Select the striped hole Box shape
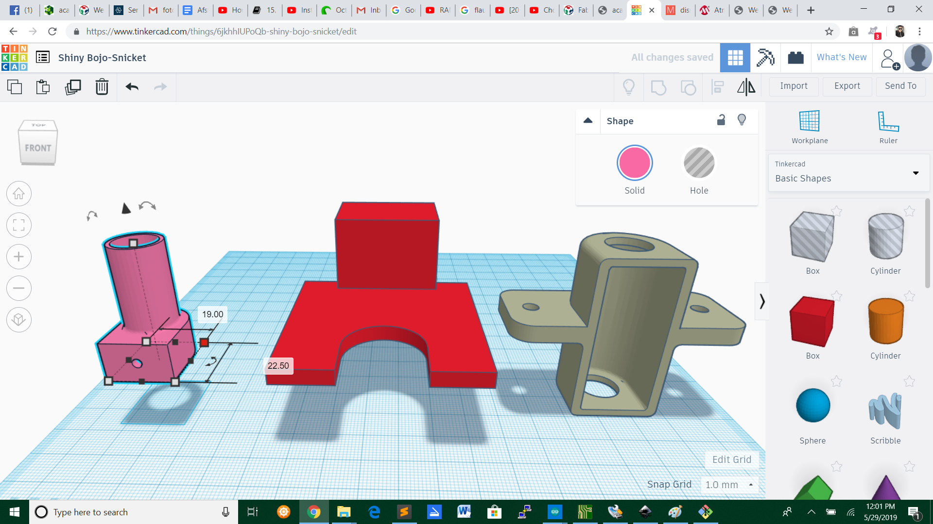This screenshot has width=933, height=524. pos(812,237)
